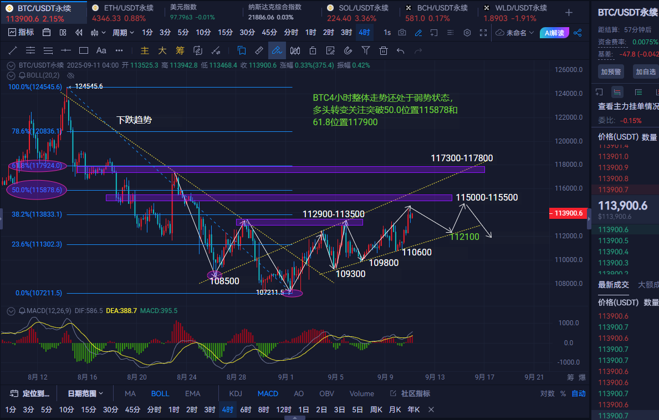Select the trend line drawing tool
Screen dimensions: 659x420
13,51
